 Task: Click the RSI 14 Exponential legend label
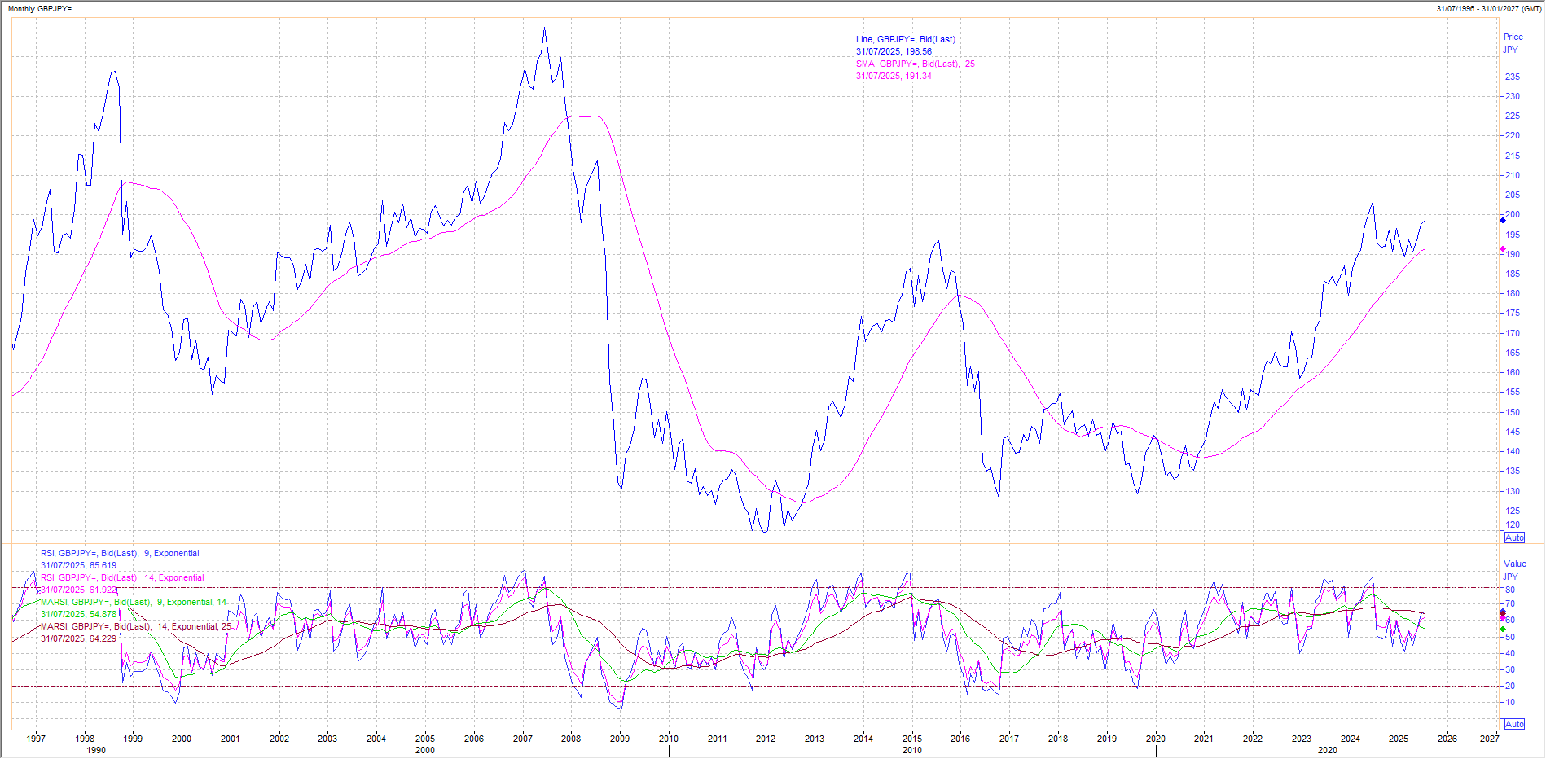click(x=122, y=577)
